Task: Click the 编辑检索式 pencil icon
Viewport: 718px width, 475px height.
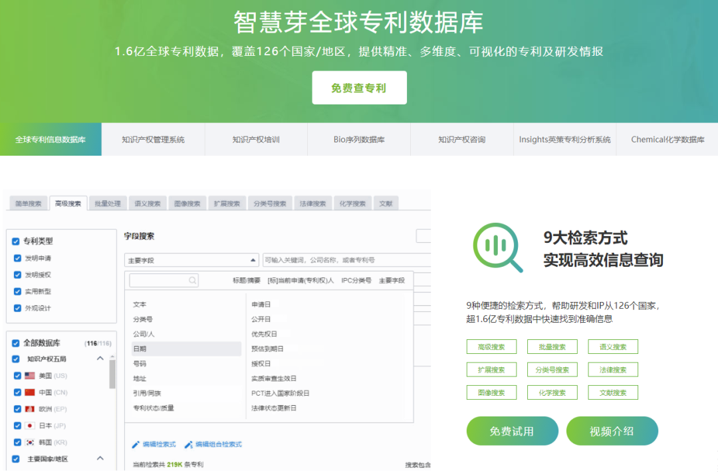Action: click(136, 444)
